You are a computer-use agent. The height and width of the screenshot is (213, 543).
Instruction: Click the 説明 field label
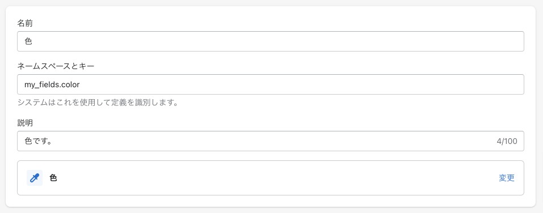pos(25,123)
